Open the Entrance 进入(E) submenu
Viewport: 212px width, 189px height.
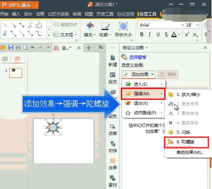(x=144, y=84)
